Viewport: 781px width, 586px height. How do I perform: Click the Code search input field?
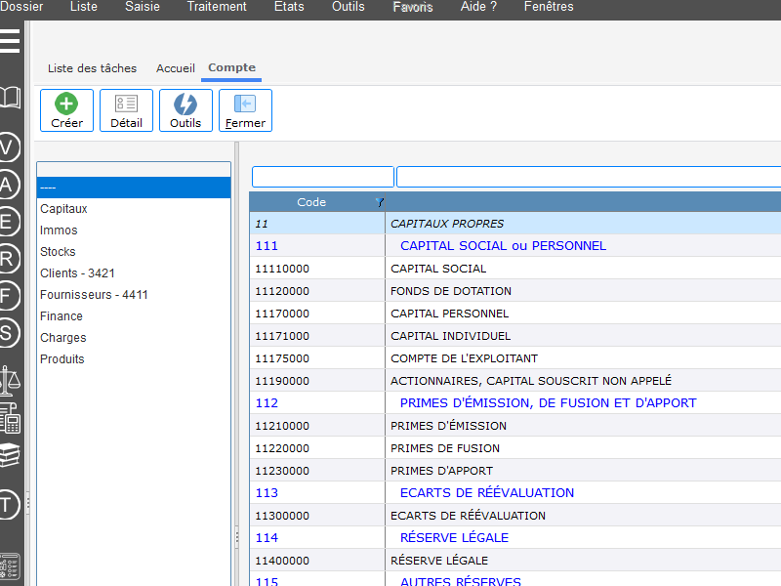point(322,177)
